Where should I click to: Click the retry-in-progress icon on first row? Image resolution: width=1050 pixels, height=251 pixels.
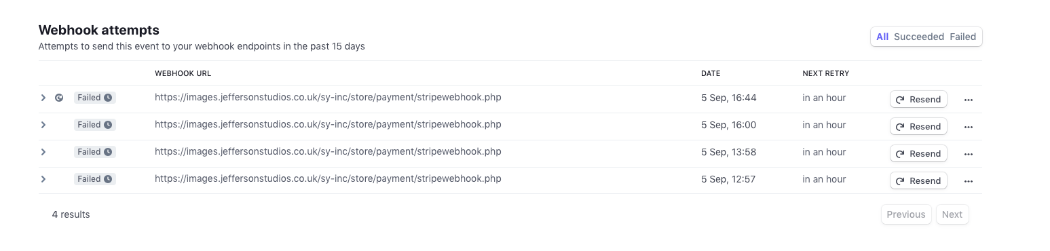(59, 98)
